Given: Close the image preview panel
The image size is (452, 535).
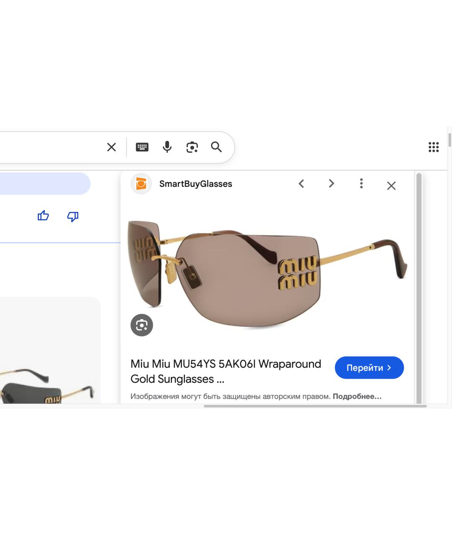Looking at the screenshot, I should 391,186.
